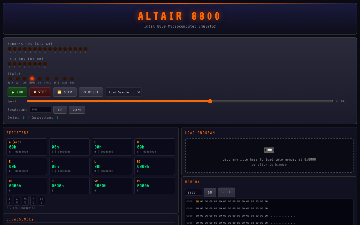The height and width of the screenshot is (225, 360).
Task: Click the P flag box
Action: [33, 201]
